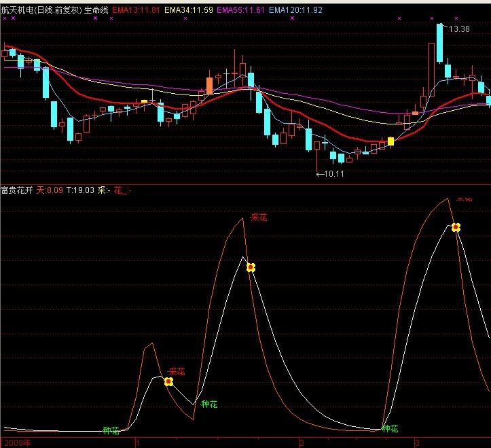Click the green 种花 label after the small peak
This screenshot has width=491, height=448.
[209, 404]
